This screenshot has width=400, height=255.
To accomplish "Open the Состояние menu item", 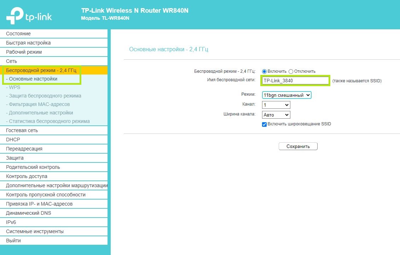I will tap(18, 34).
